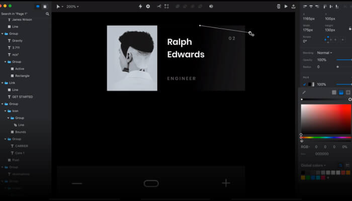Screen dimensions: 352x201
Task: Choose the solid fill type icon
Action: [x=334, y=92]
